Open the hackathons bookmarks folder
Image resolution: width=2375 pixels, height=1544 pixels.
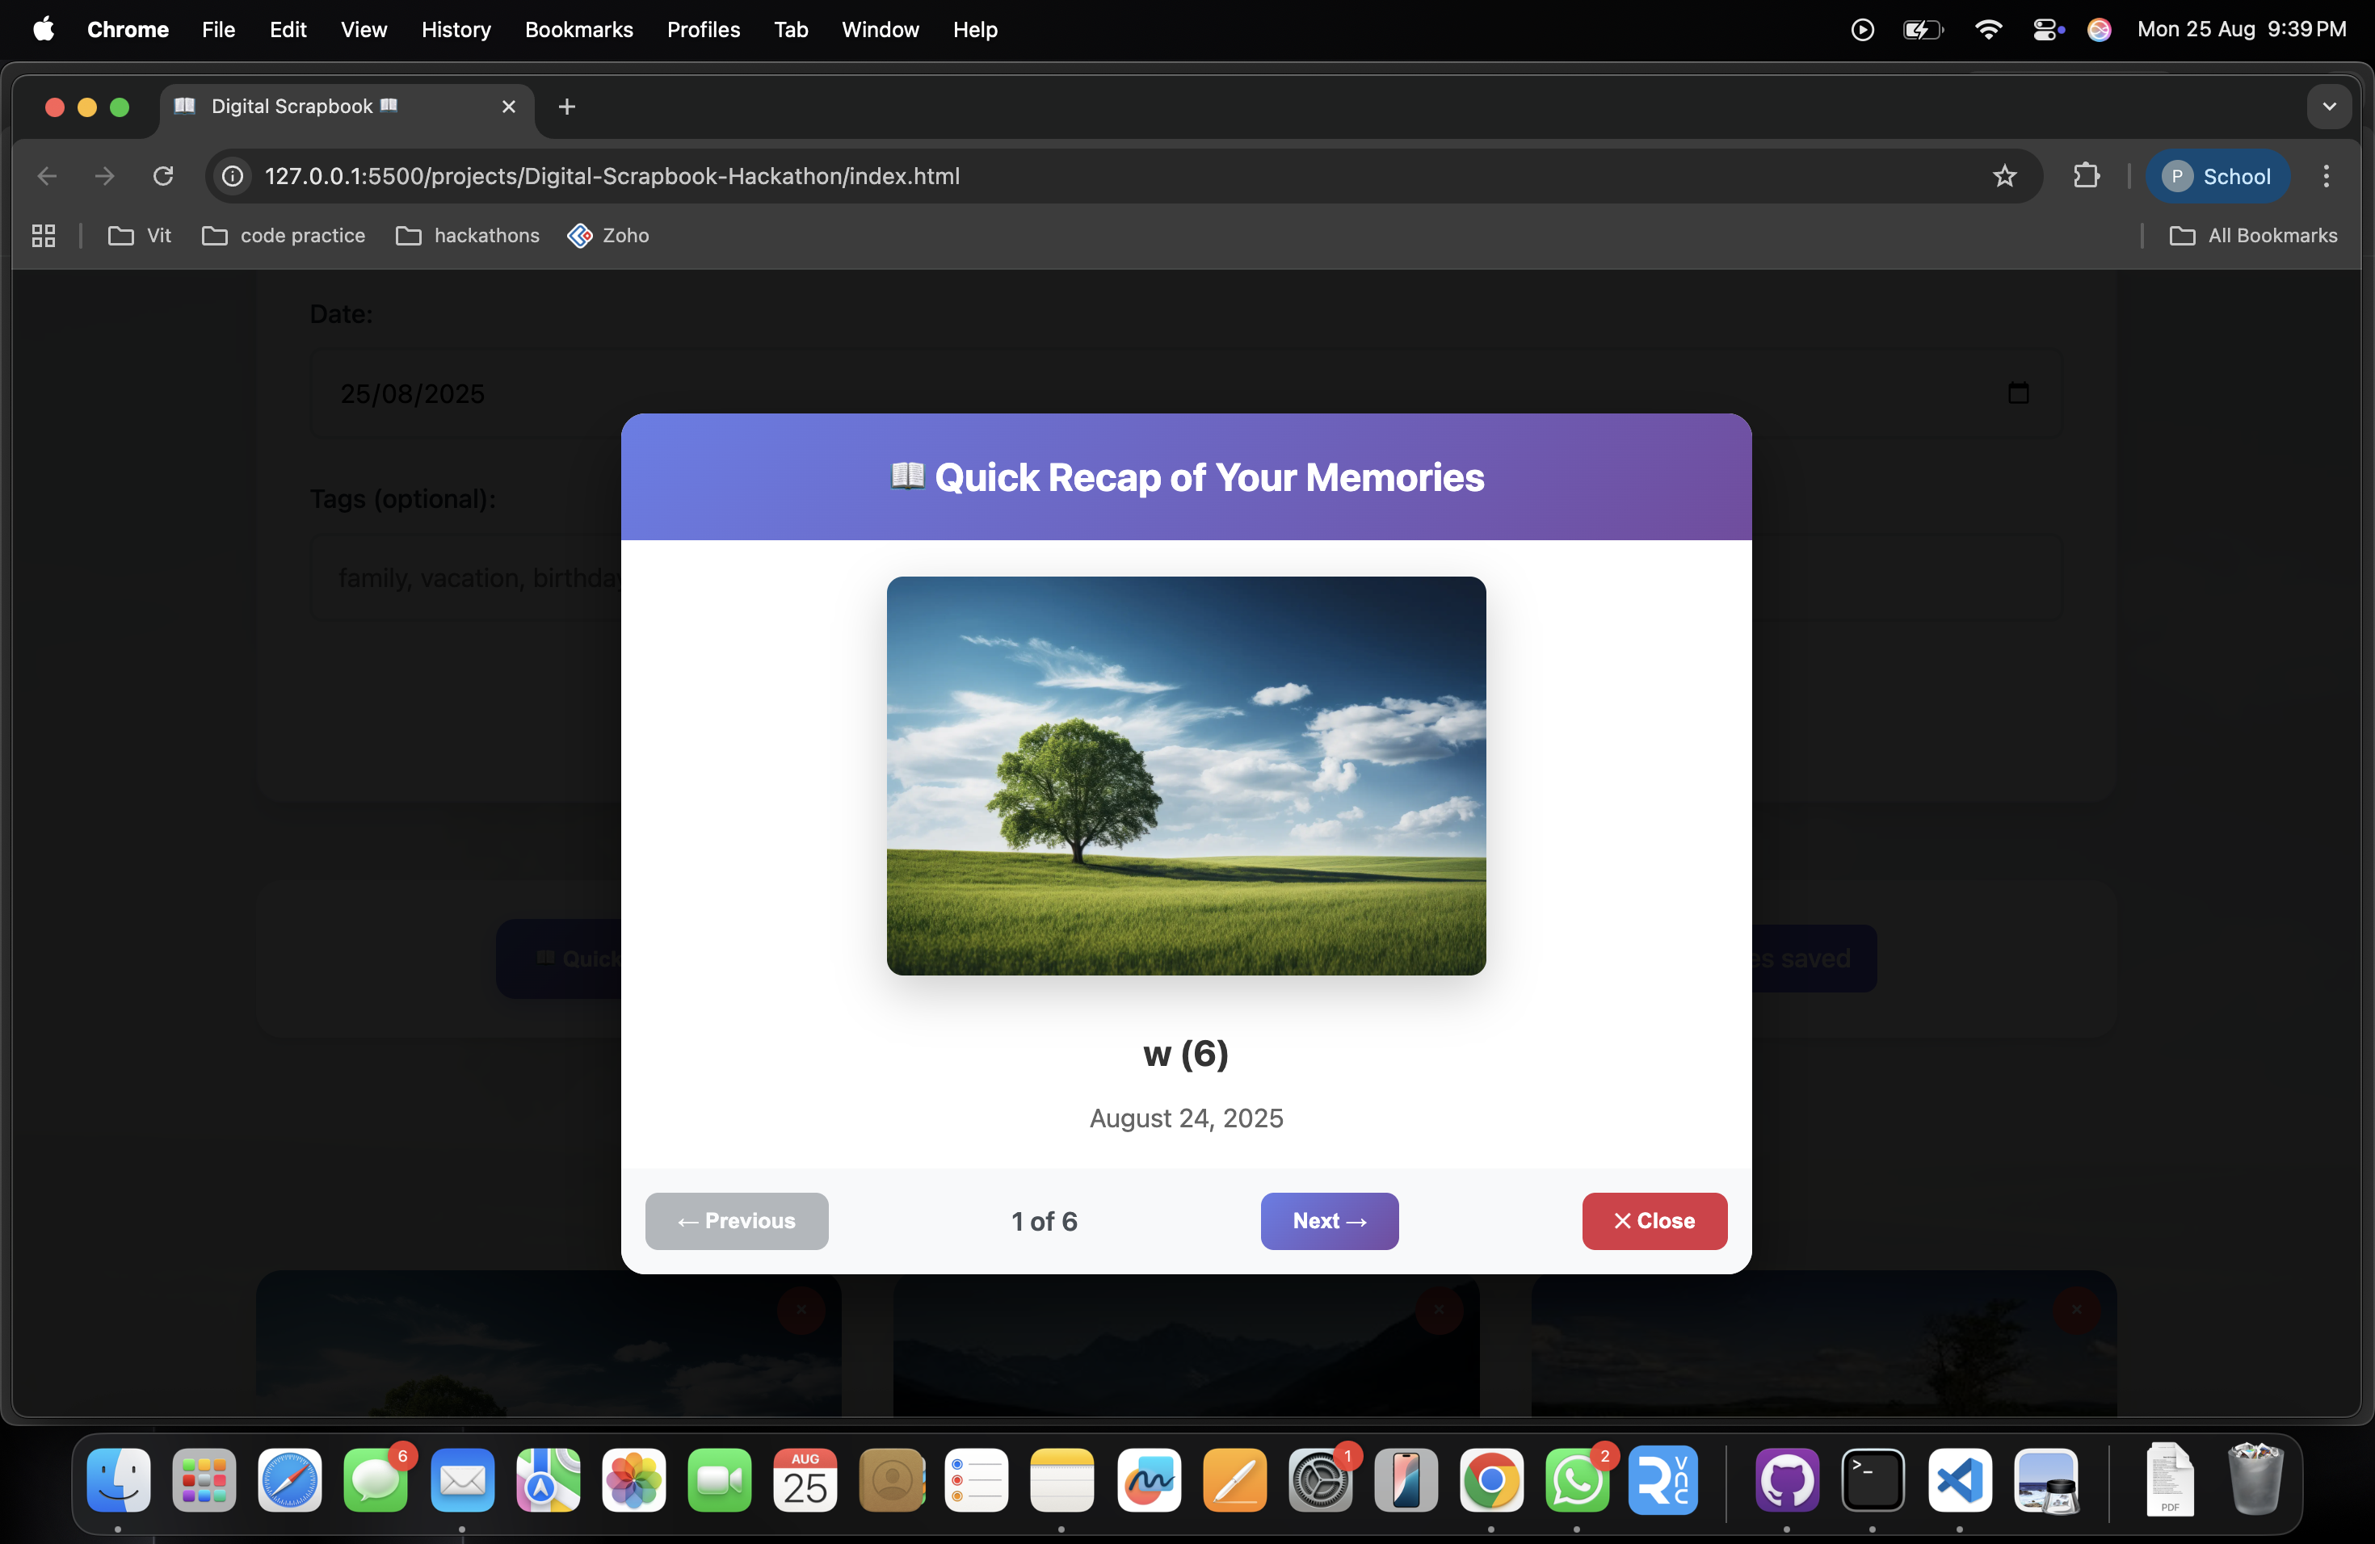[x=467, y=235]
